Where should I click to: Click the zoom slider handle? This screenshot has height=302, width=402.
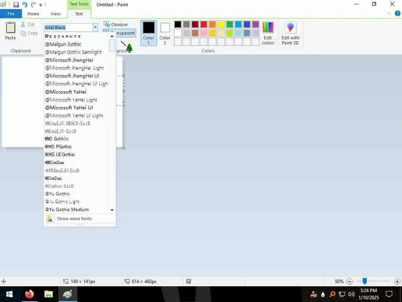point(364,282)
